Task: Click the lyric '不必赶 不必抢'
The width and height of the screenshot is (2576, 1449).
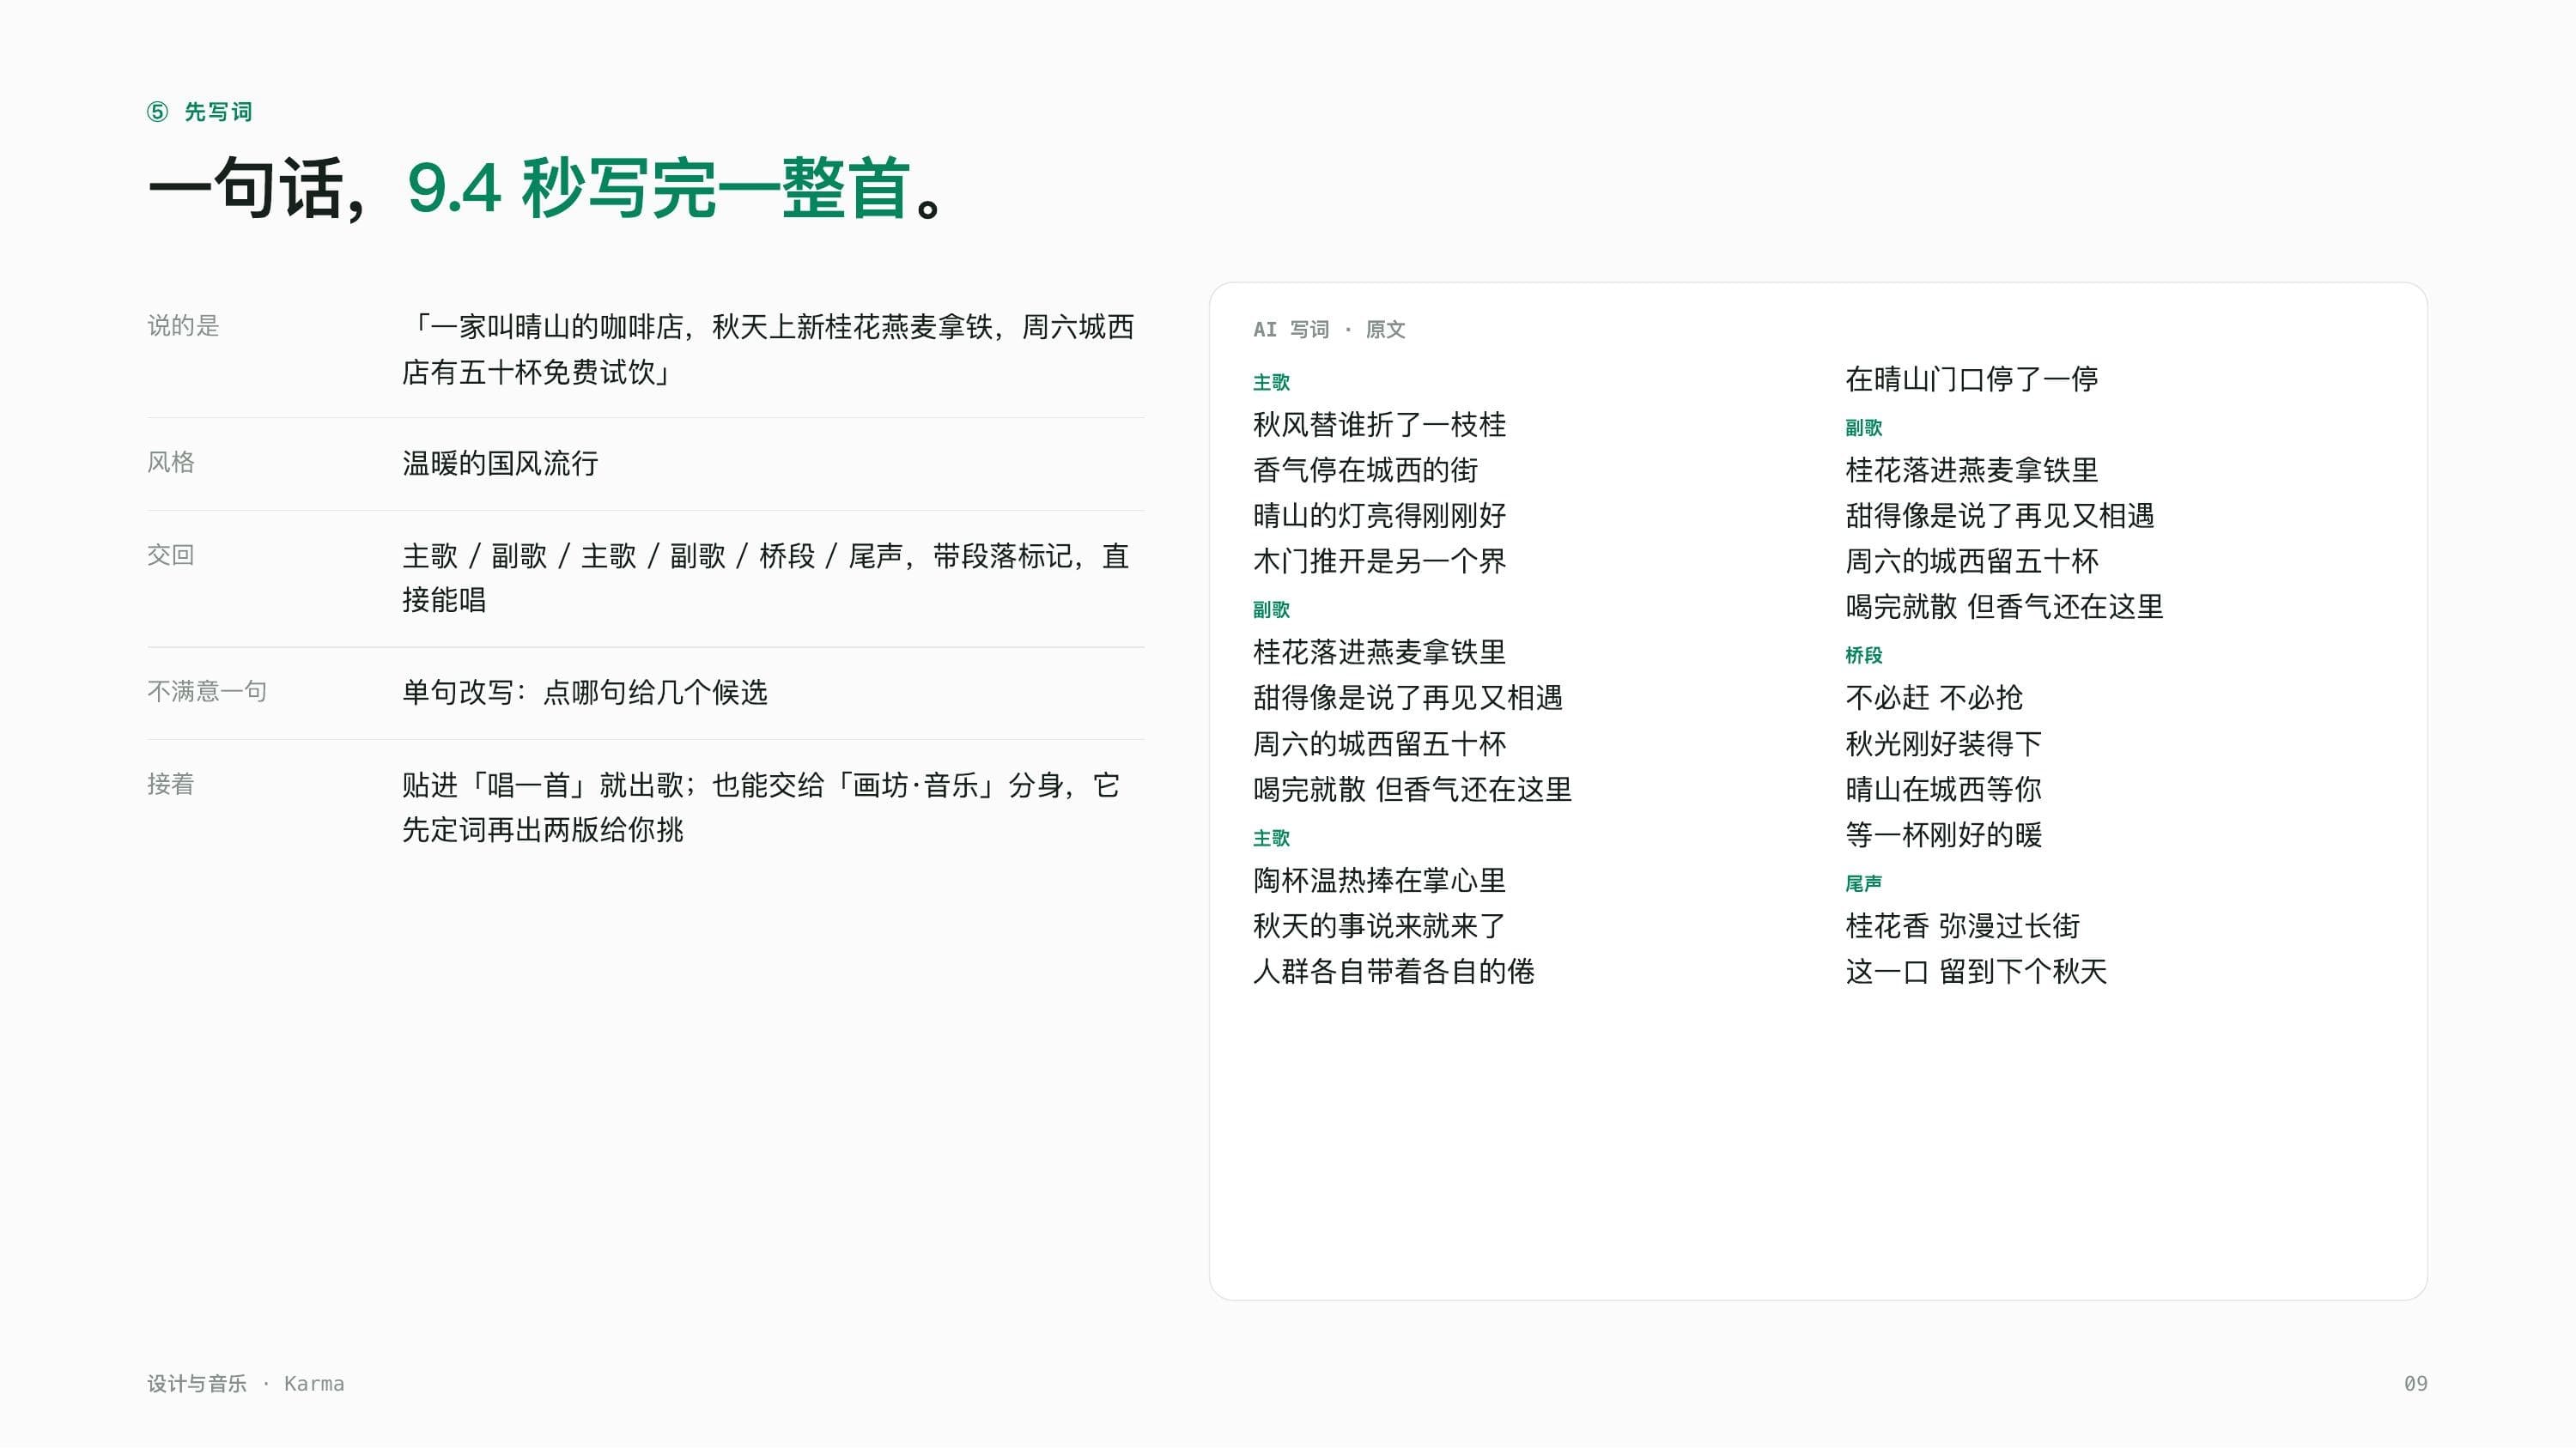Action: coord(1934,697)
